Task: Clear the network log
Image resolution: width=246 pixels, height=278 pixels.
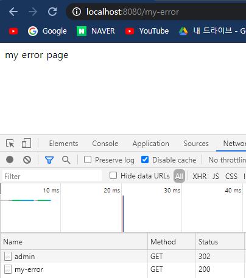Action: [x=27, y=160]
